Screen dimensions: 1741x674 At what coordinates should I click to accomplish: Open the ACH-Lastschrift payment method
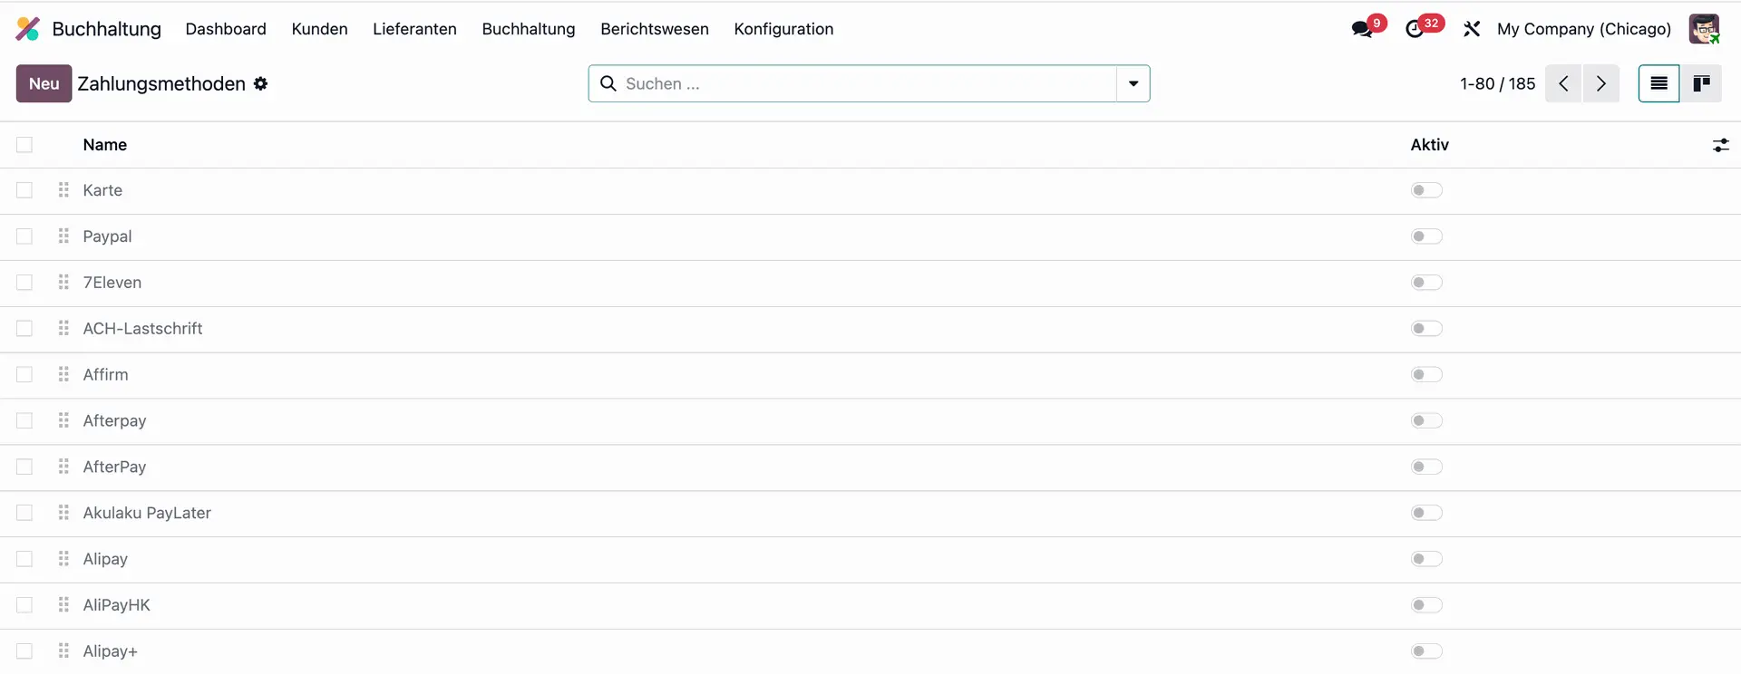142,329
